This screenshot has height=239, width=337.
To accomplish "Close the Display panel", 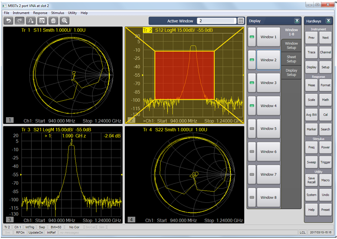I will (297, 21).
